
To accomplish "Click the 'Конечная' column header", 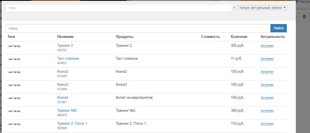I will 239,37.
